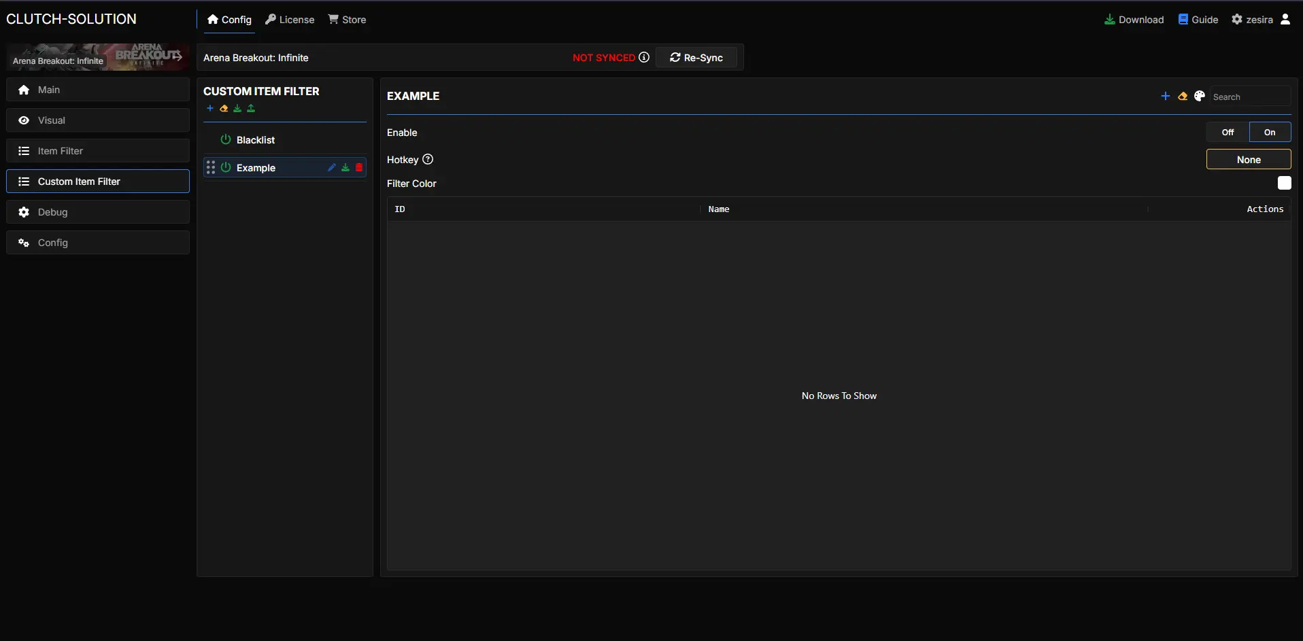Open the palette icon in the Example panel
The height and width of the screenshot is (641, 1303).
click(x=1200, y=97)
